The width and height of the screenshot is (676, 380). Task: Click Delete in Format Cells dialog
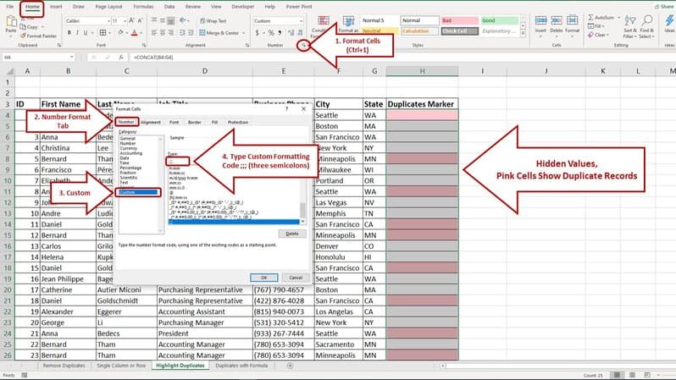tap(292, 234)
